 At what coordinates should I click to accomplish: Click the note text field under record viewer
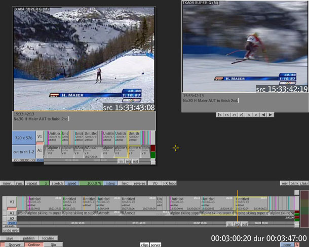84,121
